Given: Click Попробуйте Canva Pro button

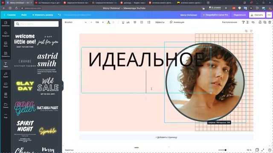Looking at the screenshot, I should pos(215,15).
